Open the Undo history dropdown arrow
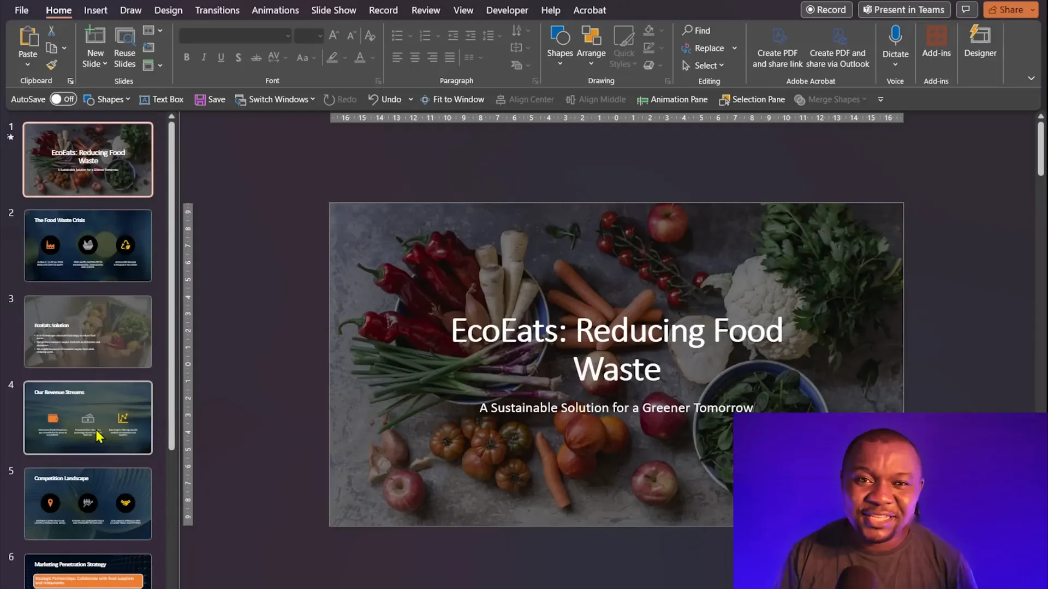 point(410,99)
